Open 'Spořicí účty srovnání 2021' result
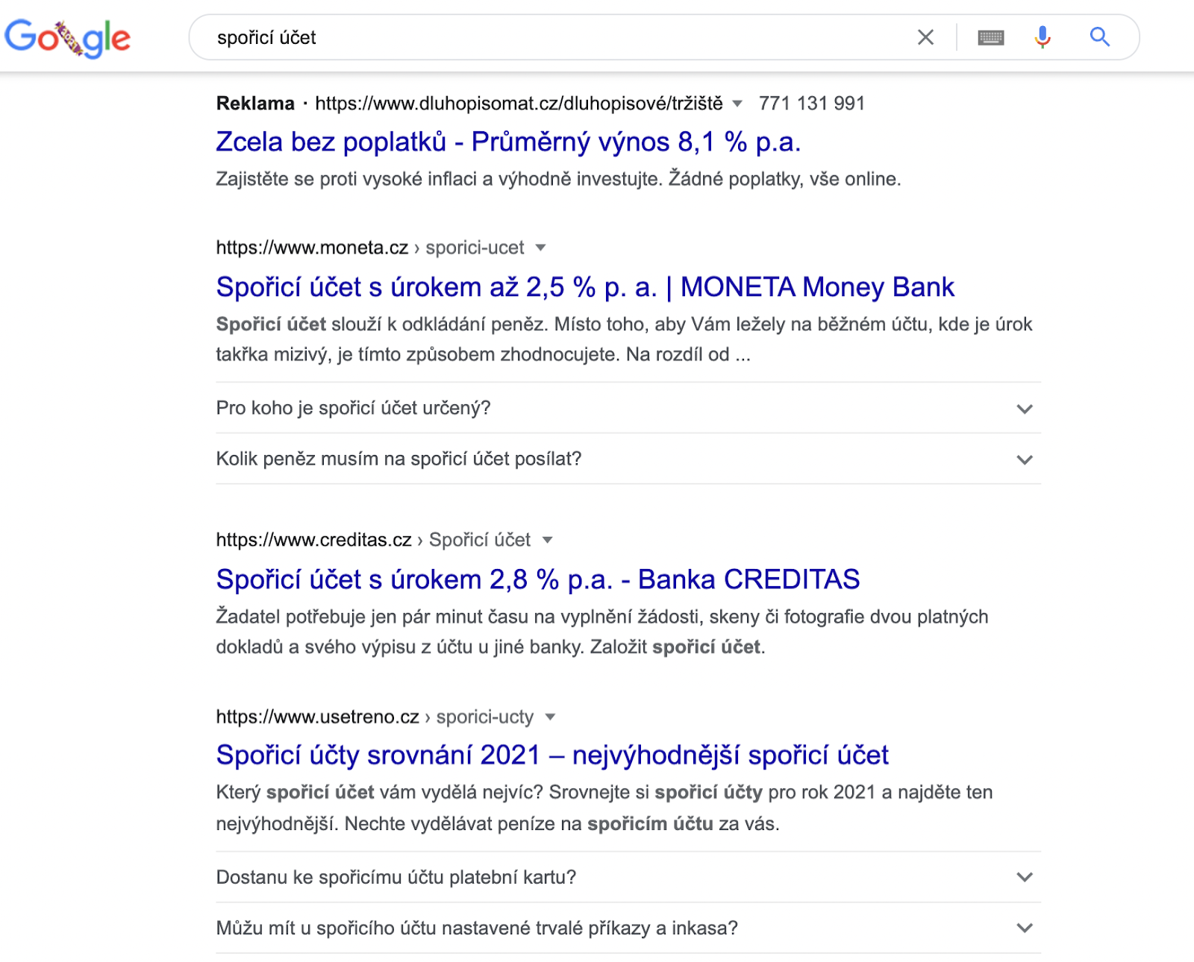 point(552,755)
